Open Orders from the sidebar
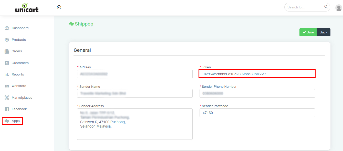 click(17, 51)
